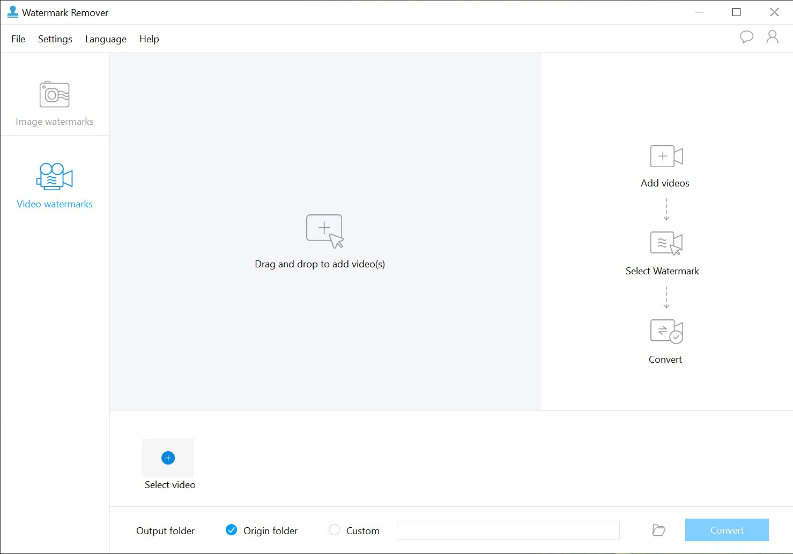Click the Select video label
Screen dimensions: 793x554
[x=170, y=485]
